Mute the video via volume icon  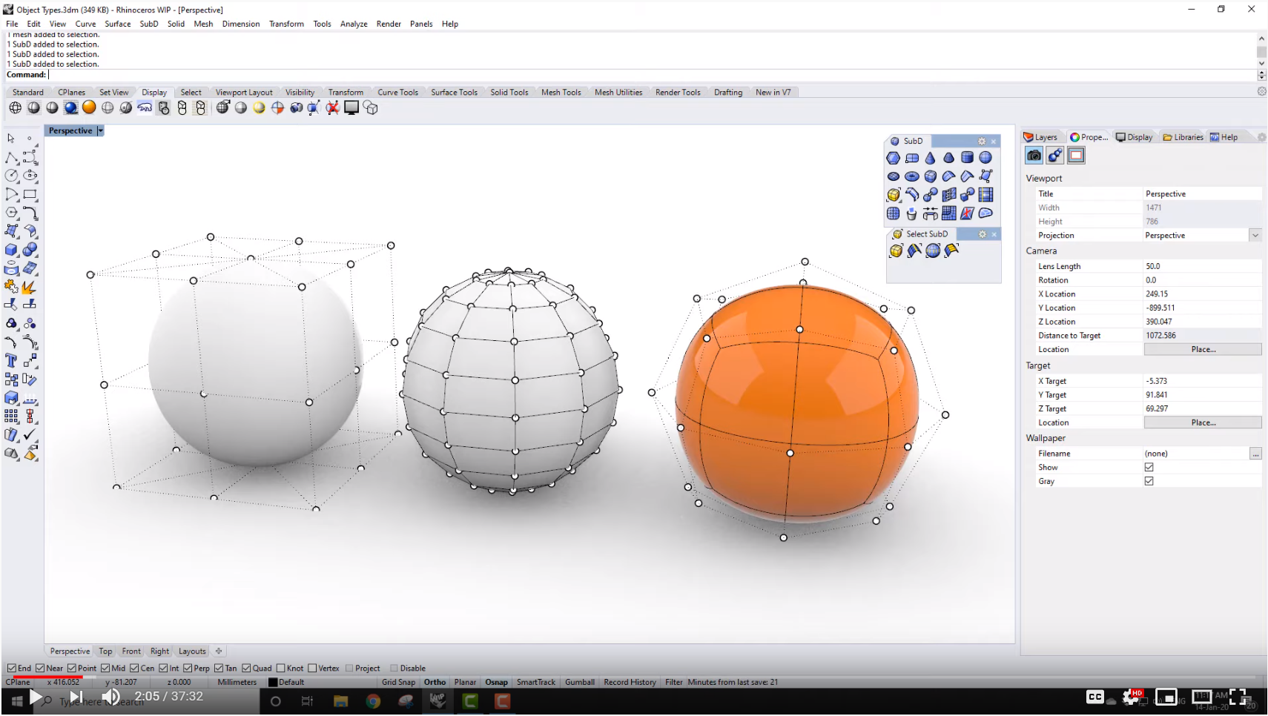click(111, 697)
